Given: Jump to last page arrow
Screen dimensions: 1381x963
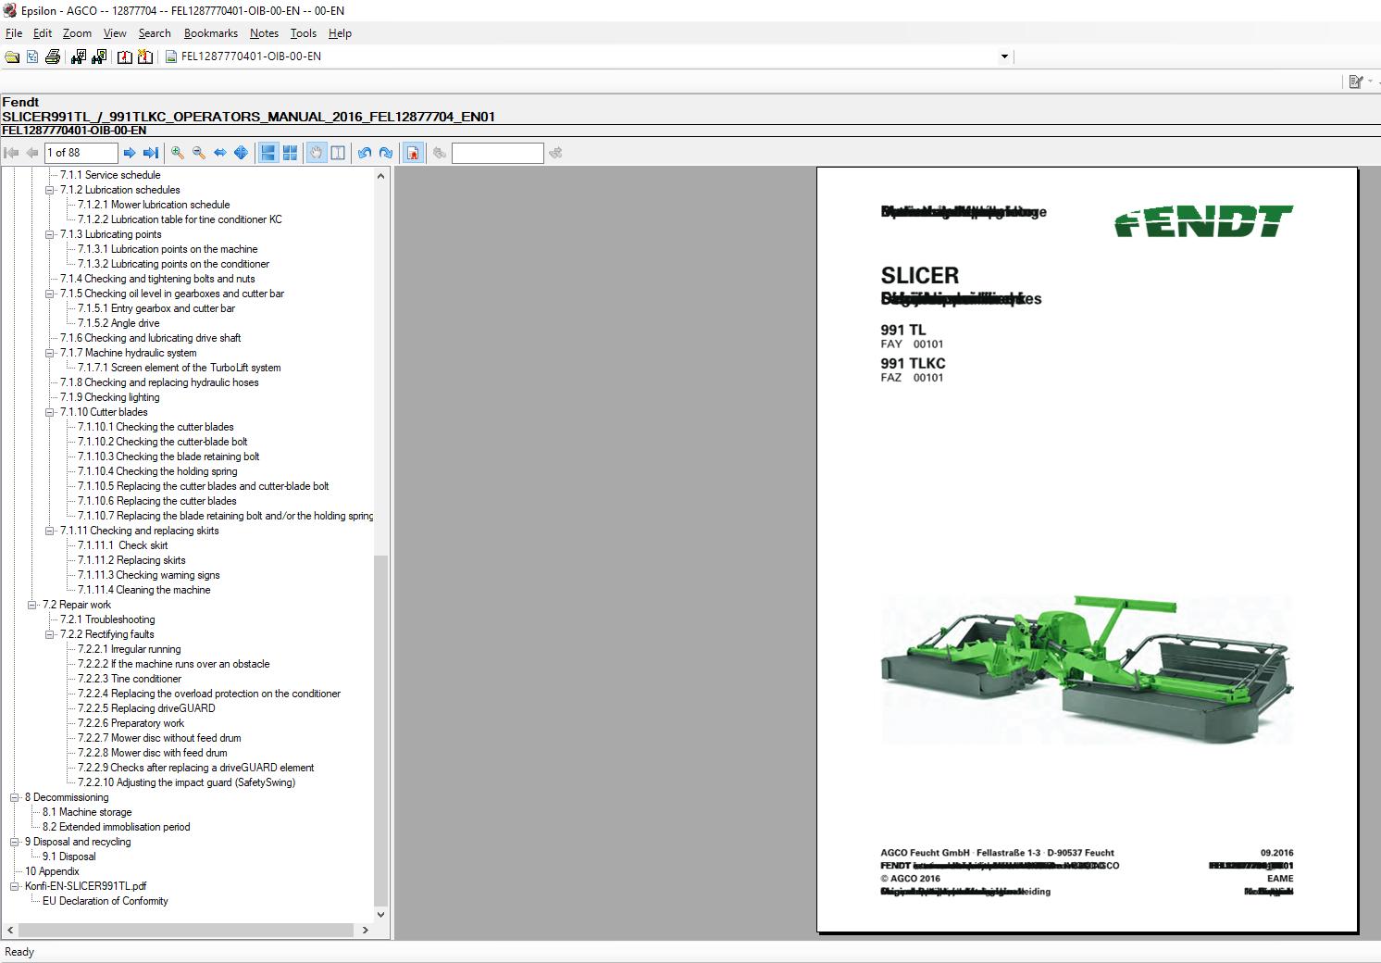Looking at the screenshot, I should point(150,153).
